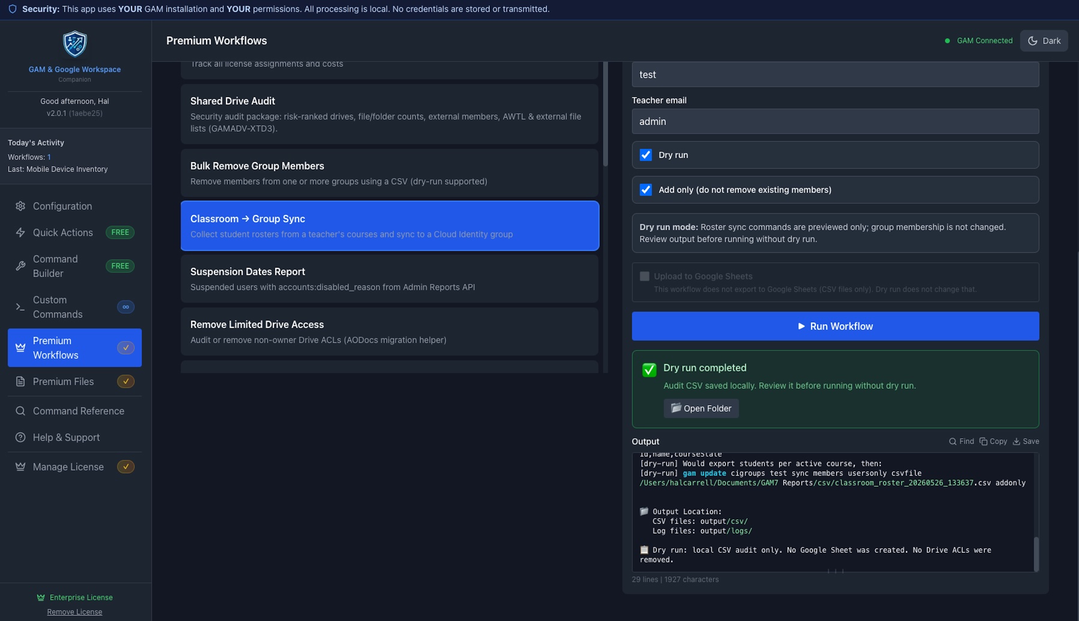This screenshot has width=1079, height=621.
Task: Click the 'Enterprise License' label
Action: coord(81,597)
